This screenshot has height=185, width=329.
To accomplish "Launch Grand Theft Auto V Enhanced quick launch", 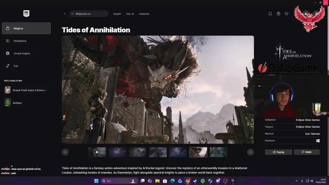I will pyautogui.click(x=26, y=90).
